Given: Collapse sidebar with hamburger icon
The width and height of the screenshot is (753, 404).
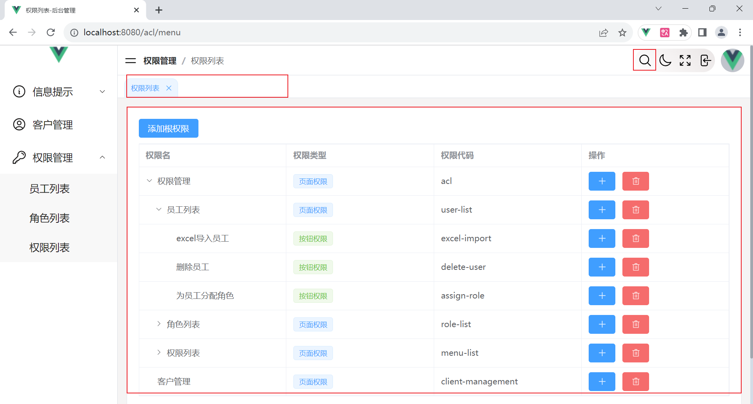Looking at the screenshot, I should 131,61.
